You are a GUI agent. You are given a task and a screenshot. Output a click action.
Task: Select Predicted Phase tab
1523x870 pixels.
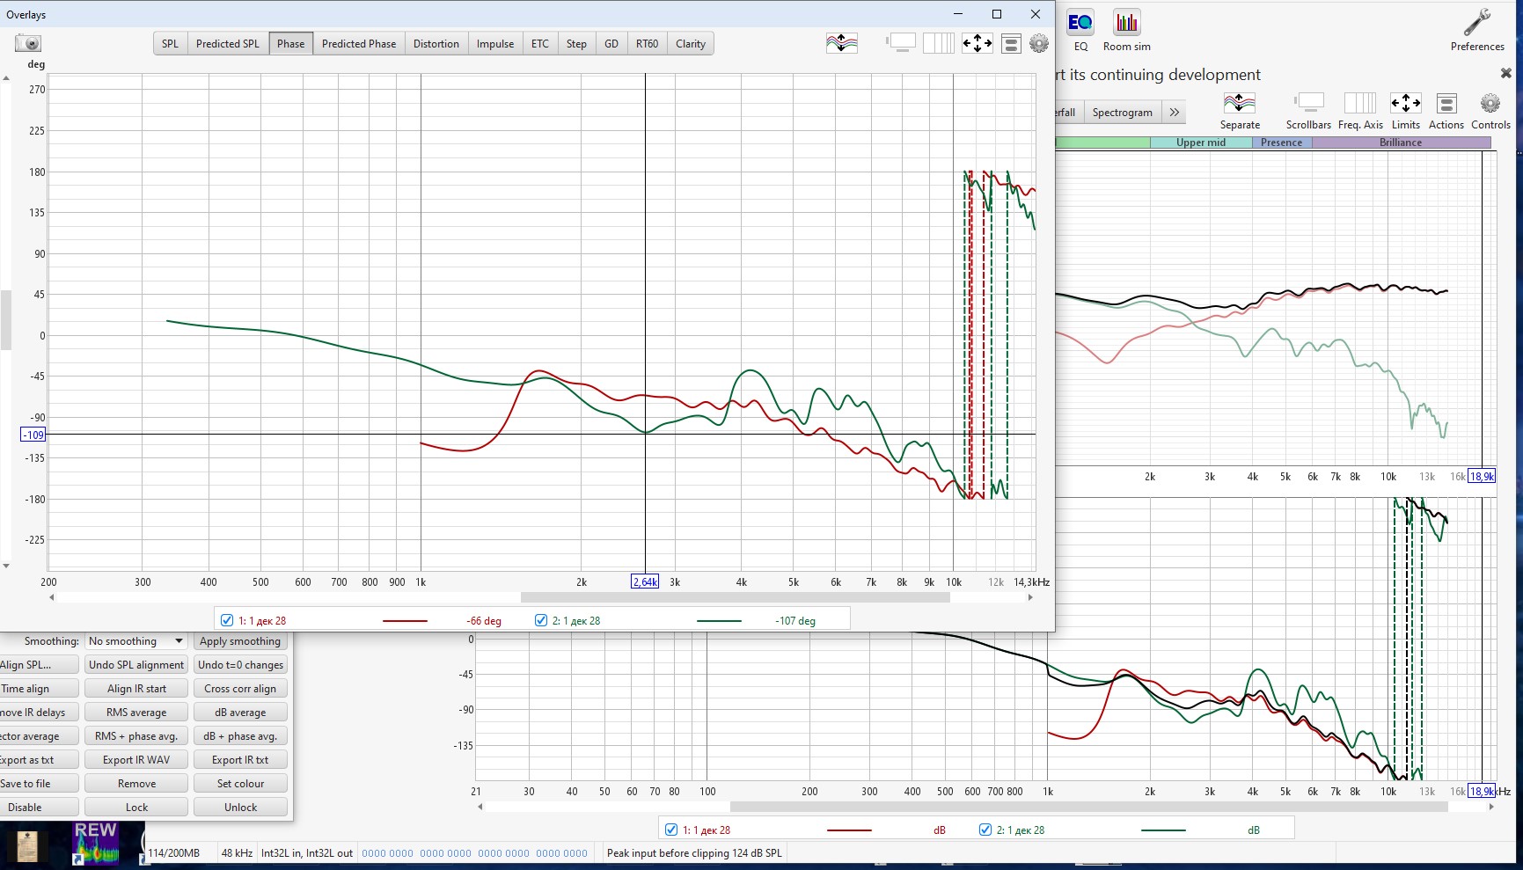[x=359, y=43]
